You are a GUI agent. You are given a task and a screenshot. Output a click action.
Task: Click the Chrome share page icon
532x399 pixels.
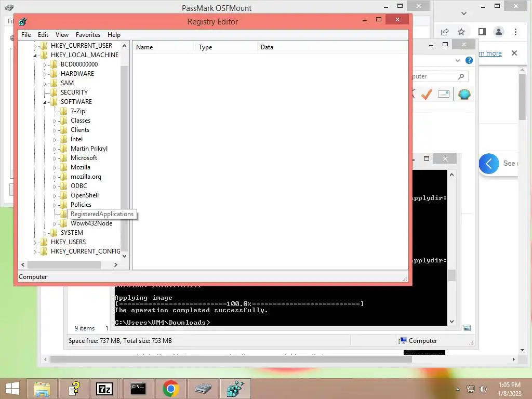[445, 32]
